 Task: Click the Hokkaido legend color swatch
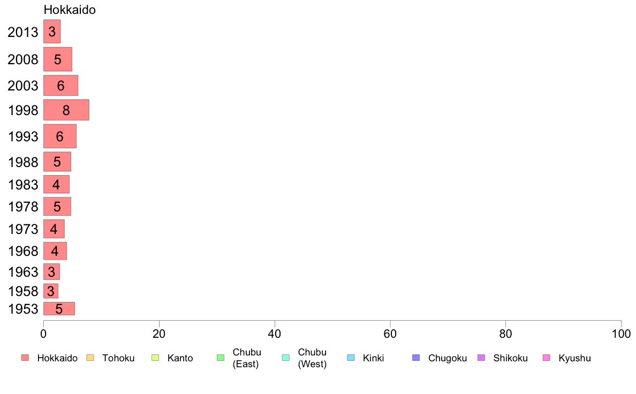click(25, 358)
